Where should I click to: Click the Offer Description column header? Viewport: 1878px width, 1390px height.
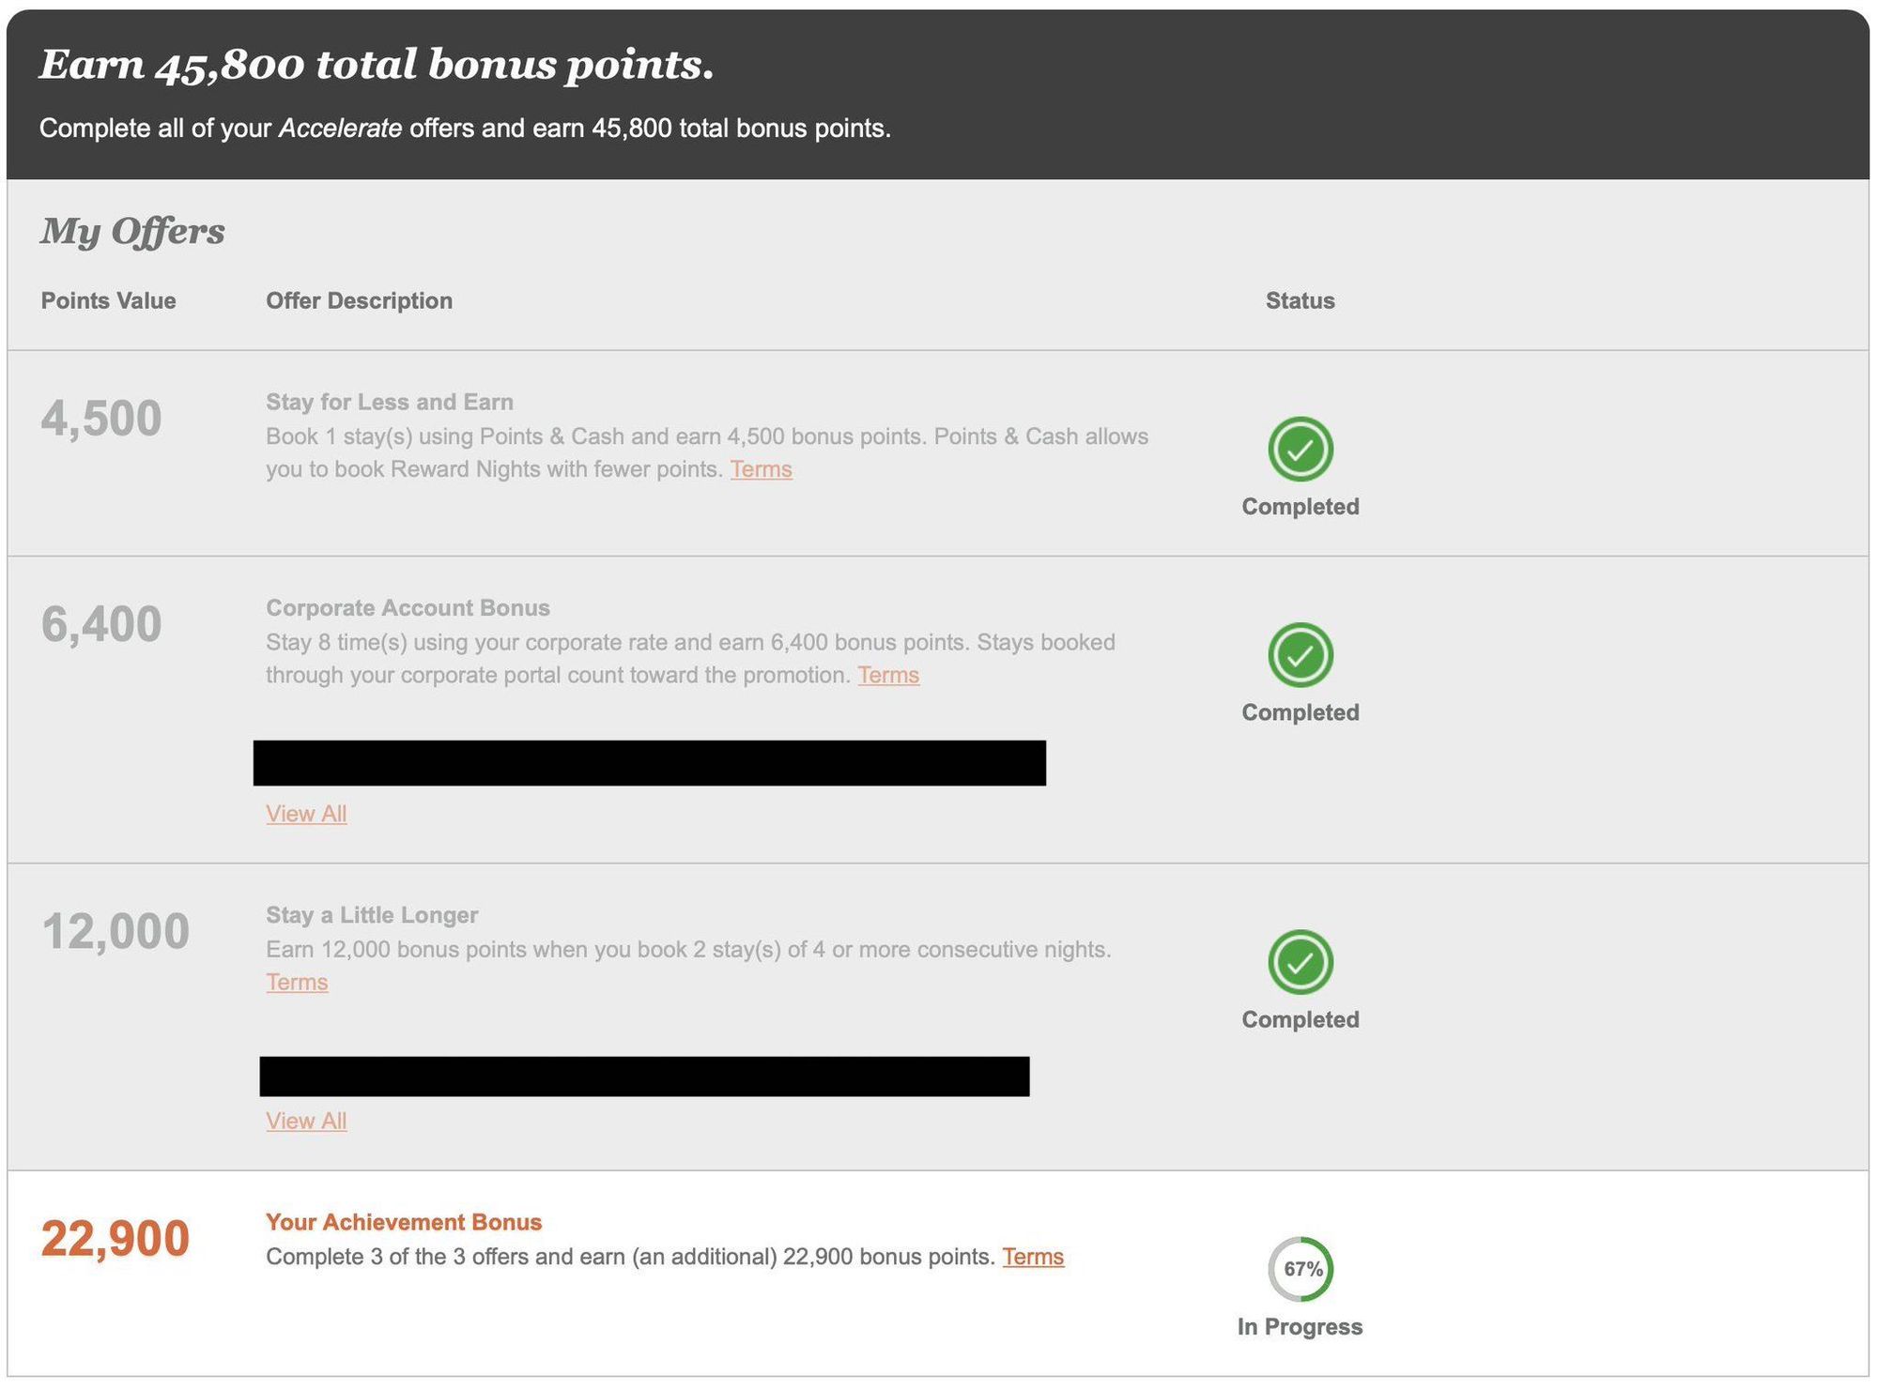pos(359,300)
